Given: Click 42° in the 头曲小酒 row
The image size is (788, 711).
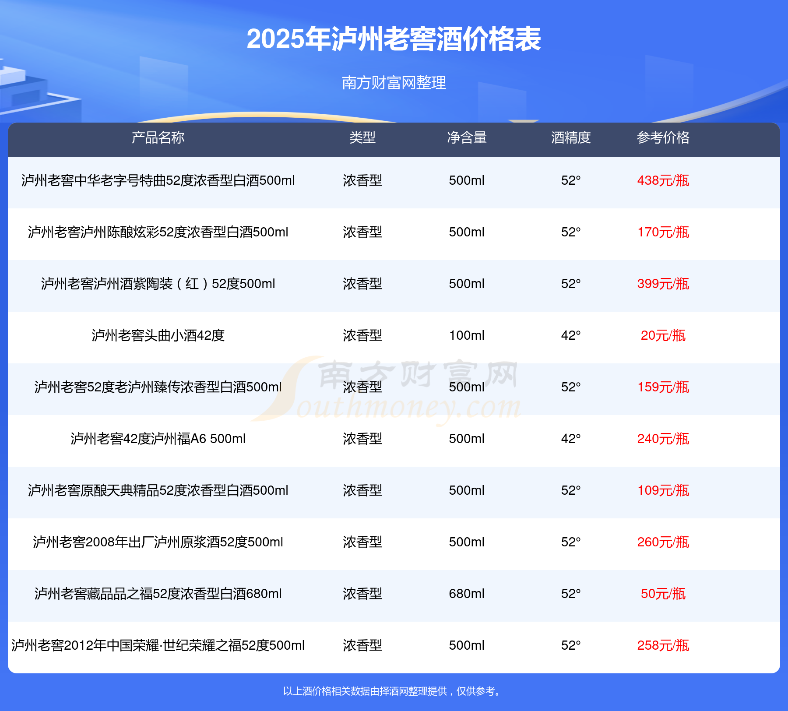Looking at the screenshot, I should pyautogui.click(x=571, y=335).
